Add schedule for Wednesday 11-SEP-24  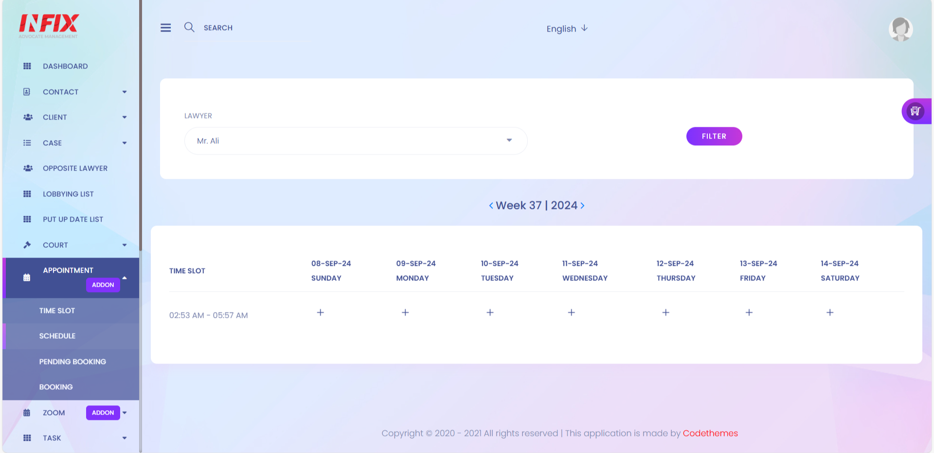coord(571,313)
